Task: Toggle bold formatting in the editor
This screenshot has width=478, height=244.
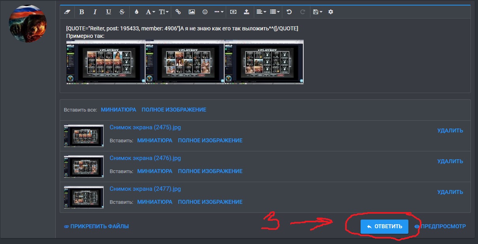Action: (x=81, y=12)
